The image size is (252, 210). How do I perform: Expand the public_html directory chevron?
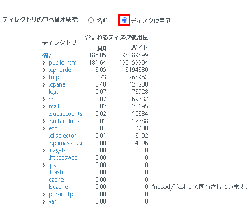pos(44,63)
